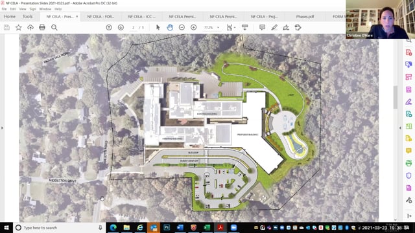
Task: Select the arrow Selection tool
Action: [158, 27]
